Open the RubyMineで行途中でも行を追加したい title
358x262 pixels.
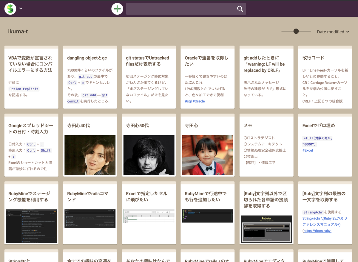[x=206, y=197]
